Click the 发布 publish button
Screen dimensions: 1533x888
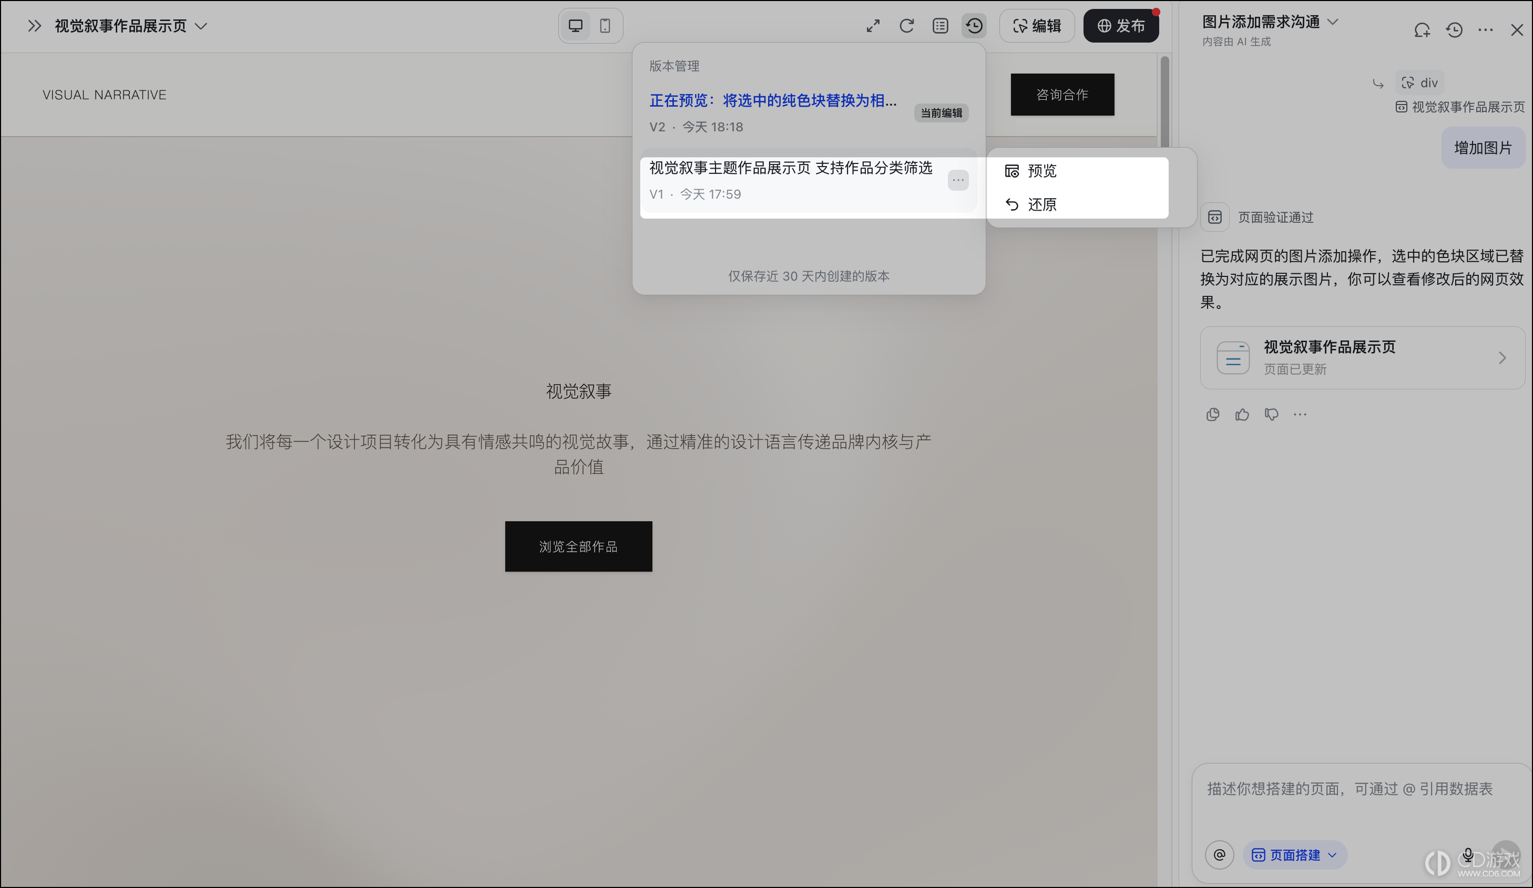pyautogui.click(x=1120, y=26)
